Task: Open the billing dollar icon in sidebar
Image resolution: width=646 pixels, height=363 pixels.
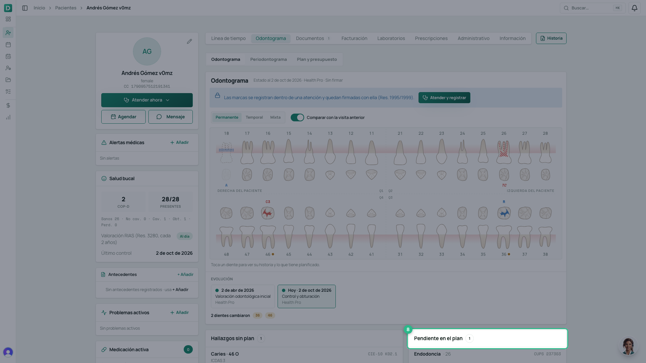Action: click(8, 106)
